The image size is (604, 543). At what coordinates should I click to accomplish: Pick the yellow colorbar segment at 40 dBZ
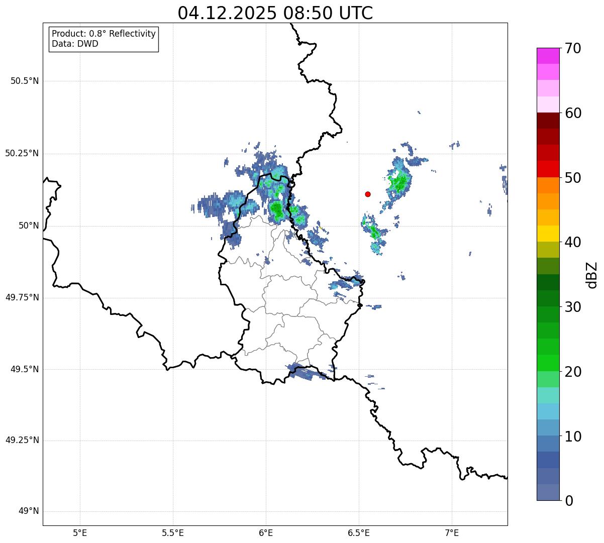point(548,234)
